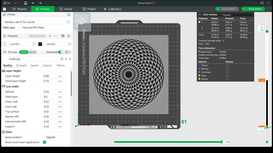Open printer settings gear icon
The height and width of the screenshot is (153, 273).
[x=69, y=15]
